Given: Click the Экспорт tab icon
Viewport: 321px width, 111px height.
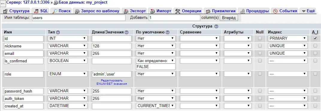Looking at the screenshot, I should click(126, 11).
